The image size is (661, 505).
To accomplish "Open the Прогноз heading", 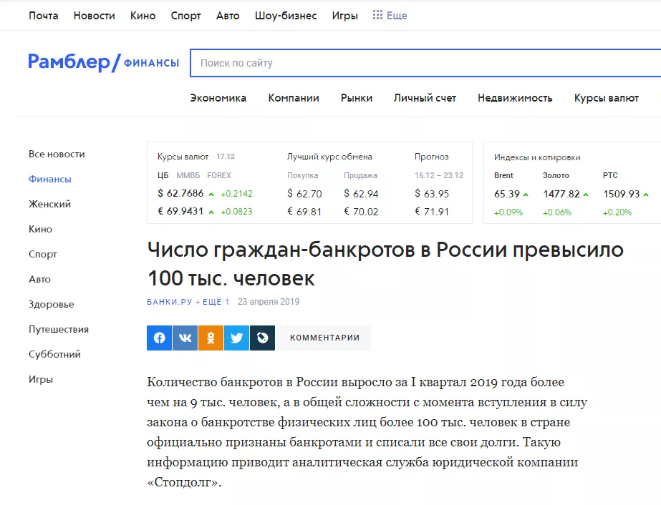I will coord(432,157).
